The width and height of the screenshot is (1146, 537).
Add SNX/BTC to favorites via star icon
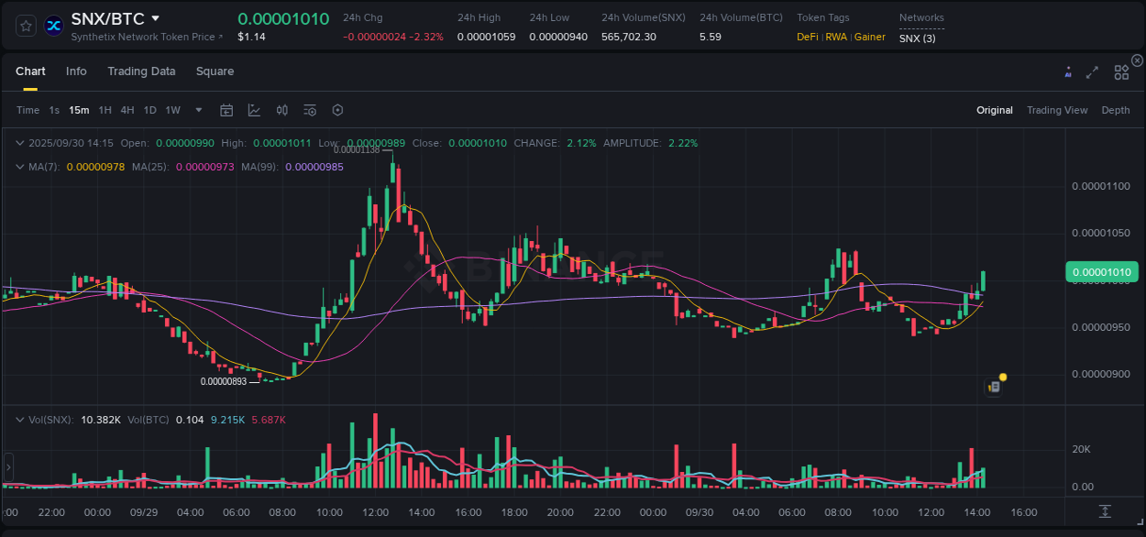[25, 26]
